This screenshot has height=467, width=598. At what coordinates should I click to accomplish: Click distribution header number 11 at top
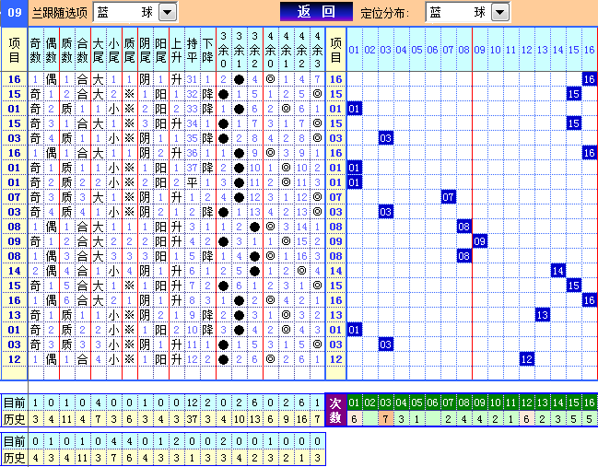510,50
